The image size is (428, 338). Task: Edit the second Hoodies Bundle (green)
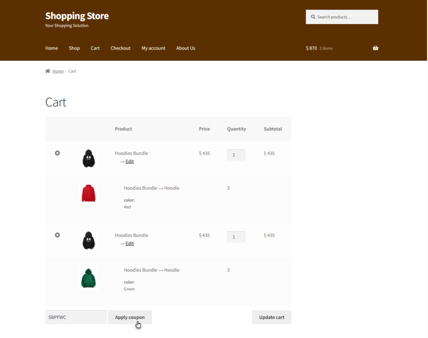pos(130,244)
